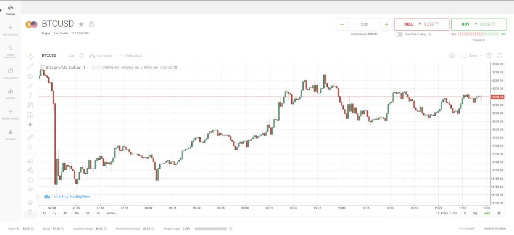Toggle auto scale on chart
The height and width of the screenshot is (235, 514).
(487, 213)
